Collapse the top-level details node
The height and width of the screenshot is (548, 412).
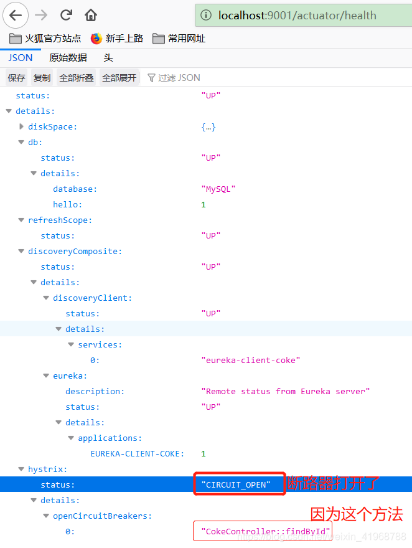(x=9, y=111)
